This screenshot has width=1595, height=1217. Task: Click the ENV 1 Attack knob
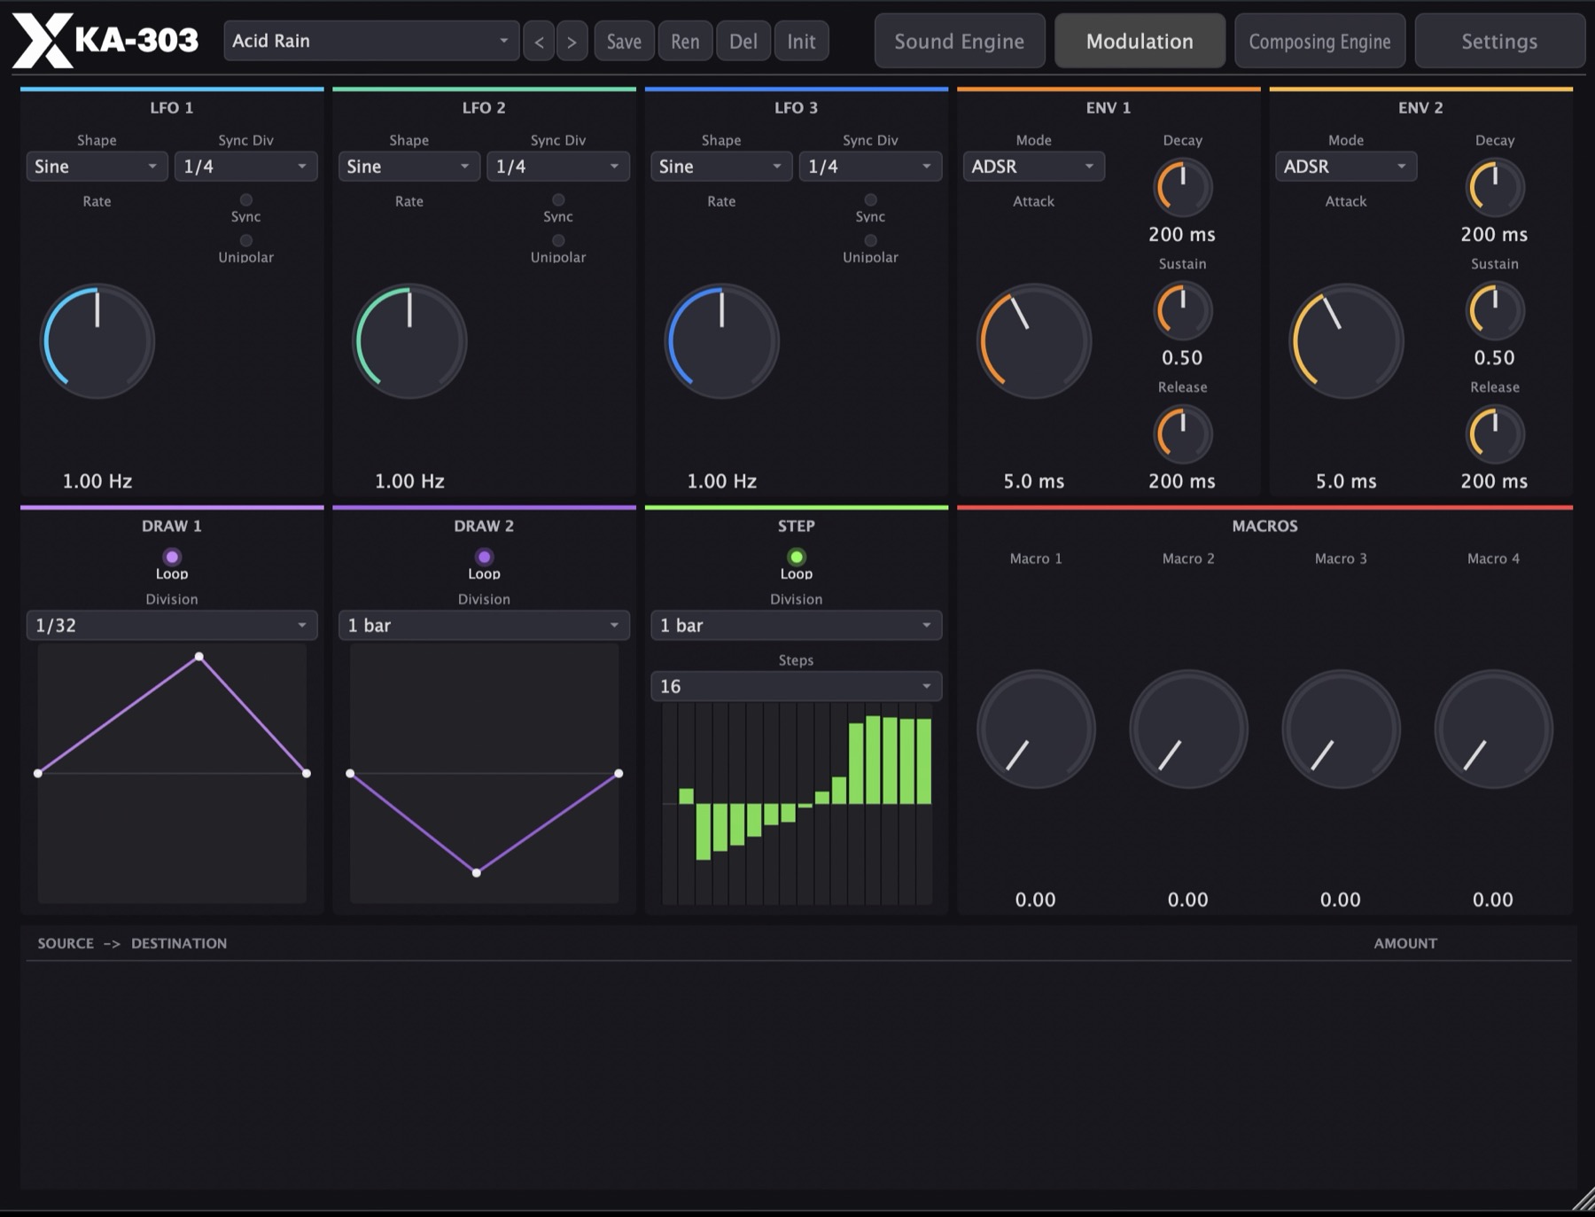pyautogui.click(x=1034, y=341)
